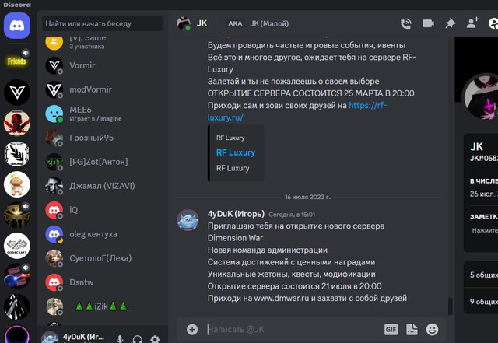Open the Codecraft server icon
The width and height of the screenshot is (498, 343).
17,246
